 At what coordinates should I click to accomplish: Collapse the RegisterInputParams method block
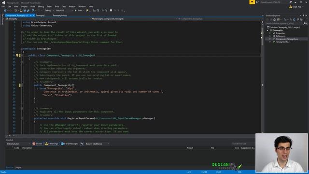(22, 118)
